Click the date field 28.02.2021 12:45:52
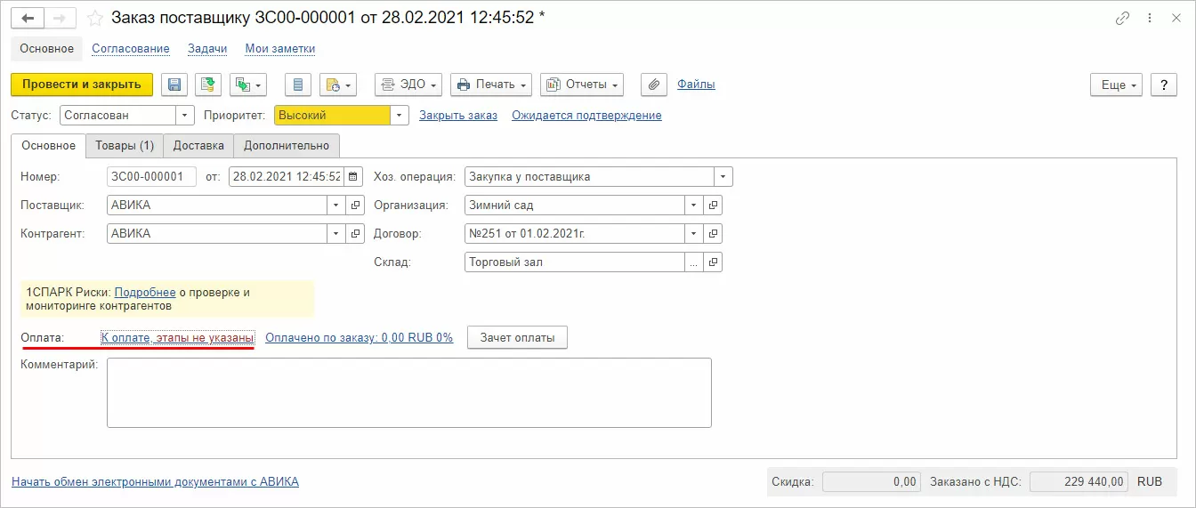This screenshot has width=1196, height=508. [287, 176]
